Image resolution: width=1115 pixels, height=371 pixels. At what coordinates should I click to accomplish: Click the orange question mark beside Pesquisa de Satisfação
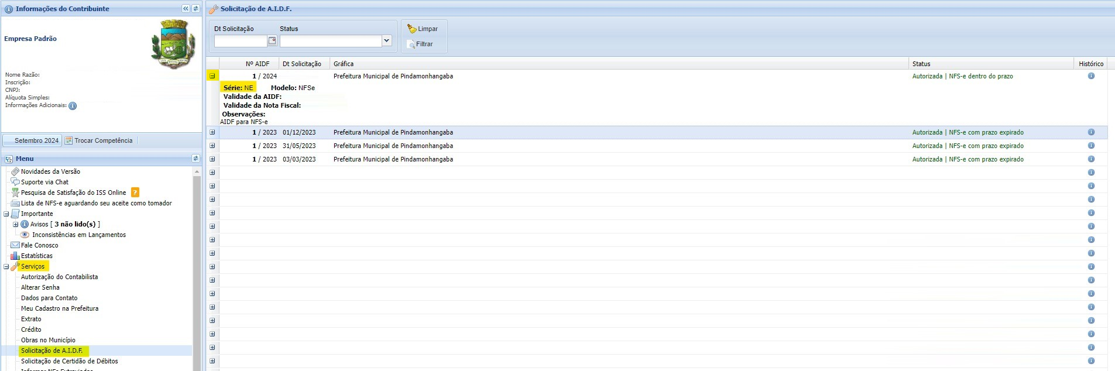135,193
